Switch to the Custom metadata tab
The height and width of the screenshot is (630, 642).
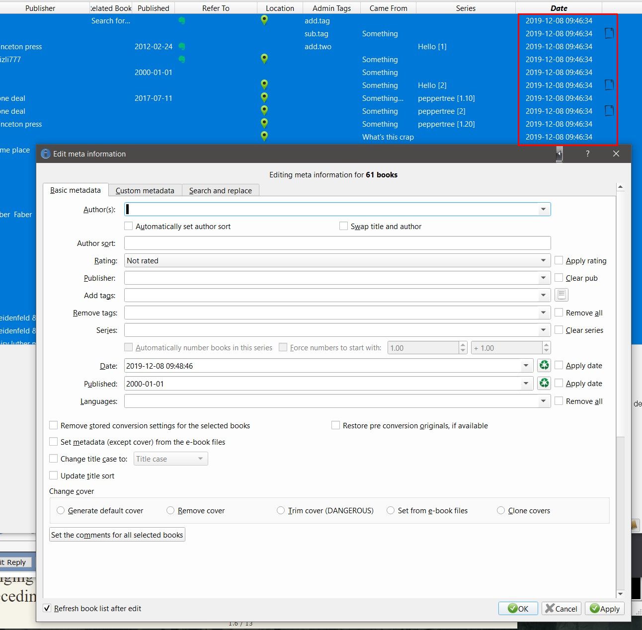(145, 191)
